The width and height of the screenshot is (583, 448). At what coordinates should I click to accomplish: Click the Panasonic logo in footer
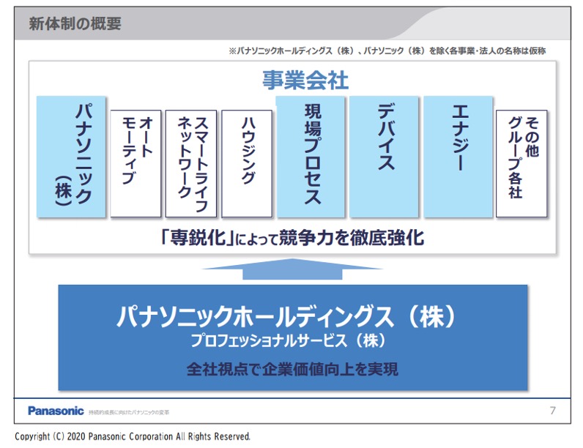pyautogui.click(x=56, y=411)
